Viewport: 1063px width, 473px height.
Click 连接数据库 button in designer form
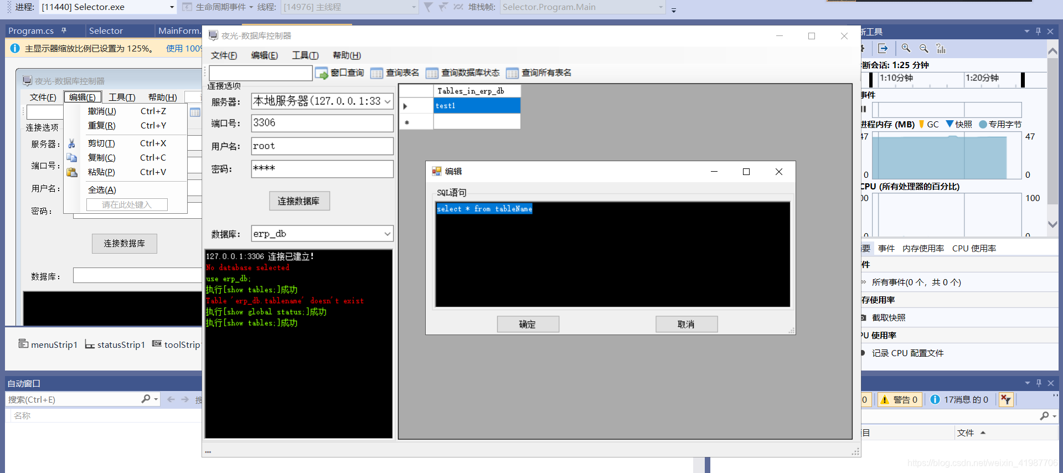pyautogui.click(x=125, y=244)
